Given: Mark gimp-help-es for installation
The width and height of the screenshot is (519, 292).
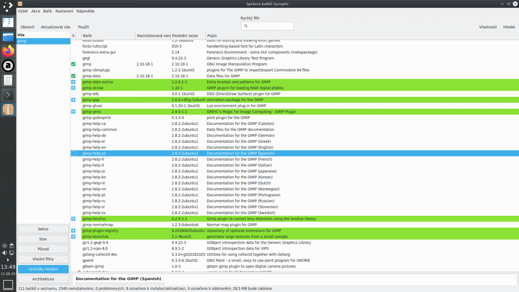Looking at the screenshot, I should pos(73,153).
